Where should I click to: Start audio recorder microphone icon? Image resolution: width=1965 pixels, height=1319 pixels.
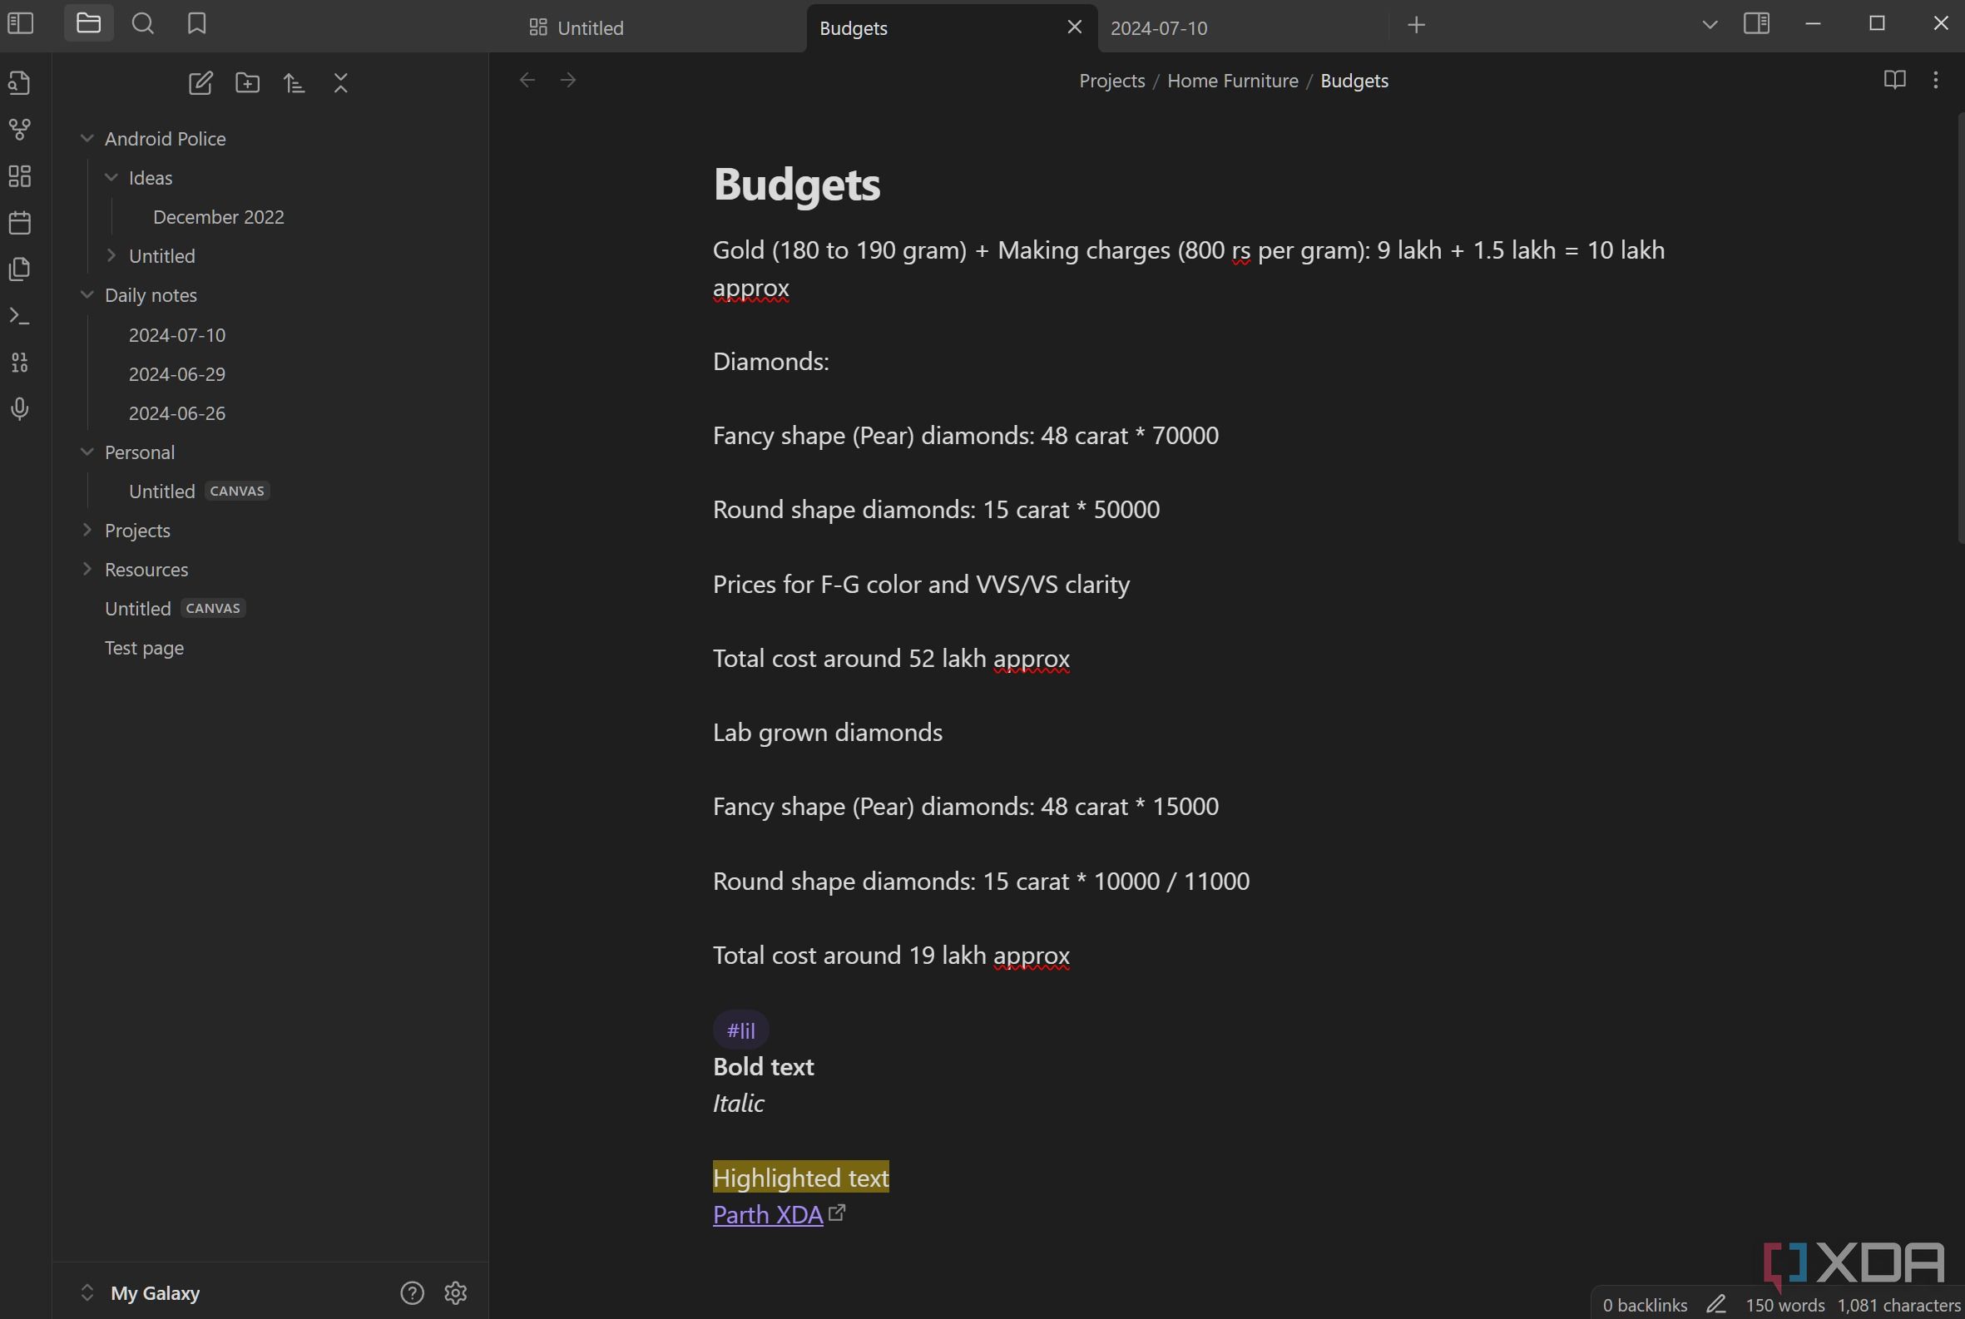tap(20, 409)
